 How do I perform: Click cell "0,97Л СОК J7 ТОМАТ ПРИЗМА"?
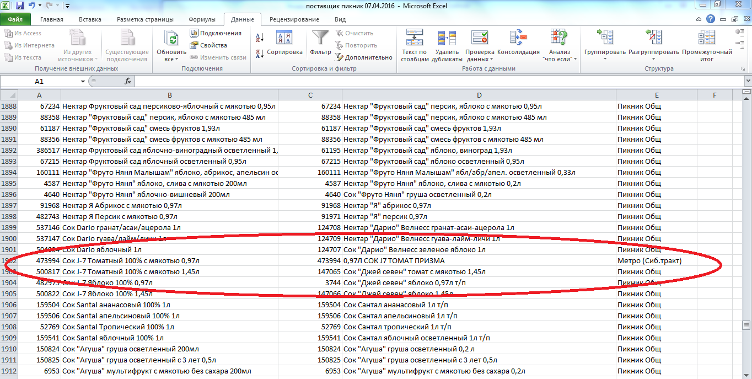(x=479, y=260)
